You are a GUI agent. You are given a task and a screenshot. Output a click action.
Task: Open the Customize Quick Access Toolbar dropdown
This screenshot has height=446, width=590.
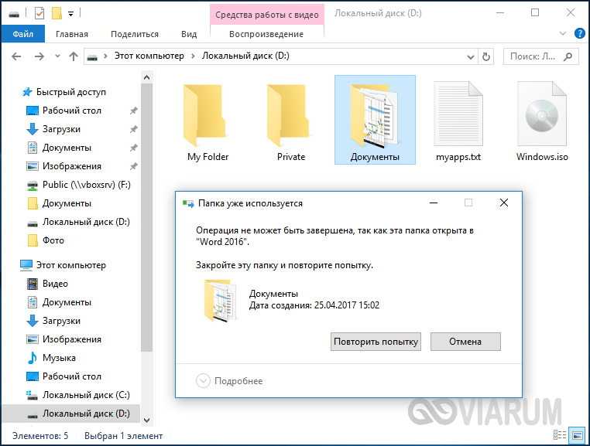pos(70,14)
